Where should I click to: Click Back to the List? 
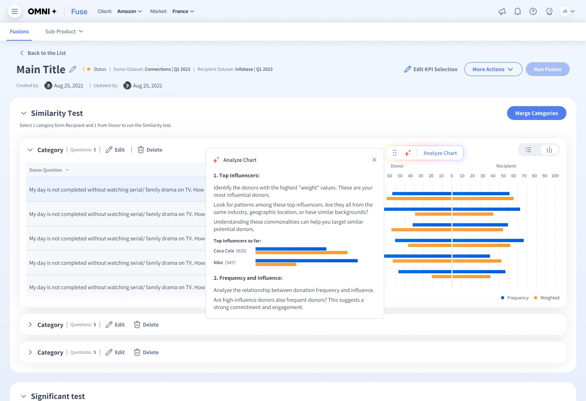pyautogui.click(x=43, y=53)
